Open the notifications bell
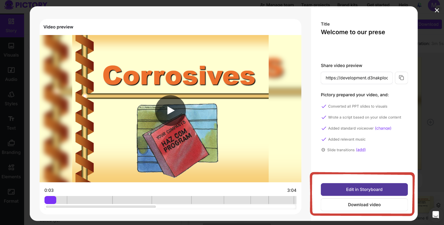Image resolution: width=444 pixels, height=225 pixels. click(x=420, y=5)
